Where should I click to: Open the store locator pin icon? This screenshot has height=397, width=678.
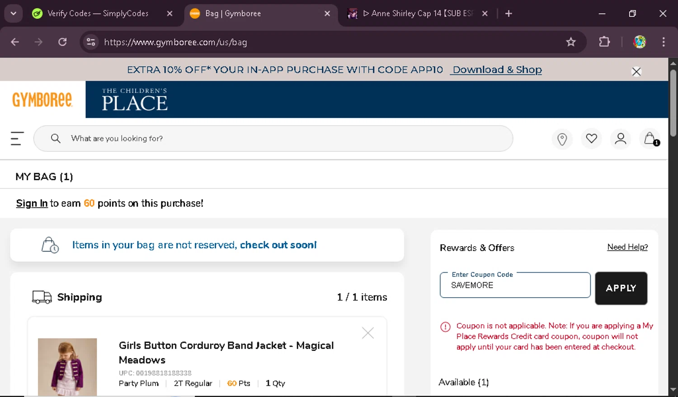(562, 139)
